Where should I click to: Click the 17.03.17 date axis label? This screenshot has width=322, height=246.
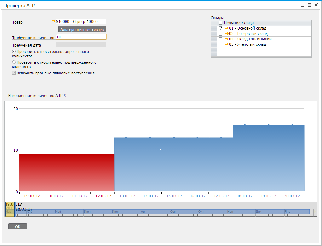click(221, 196)
